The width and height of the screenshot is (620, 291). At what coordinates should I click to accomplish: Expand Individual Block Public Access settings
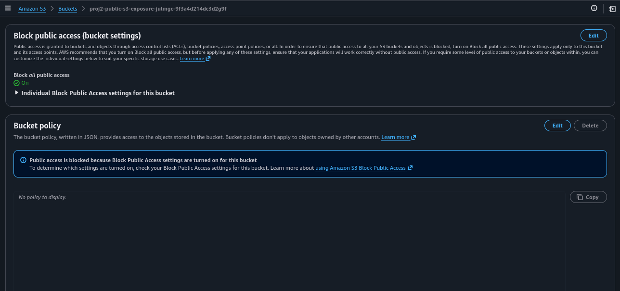(x=94, y=93)
